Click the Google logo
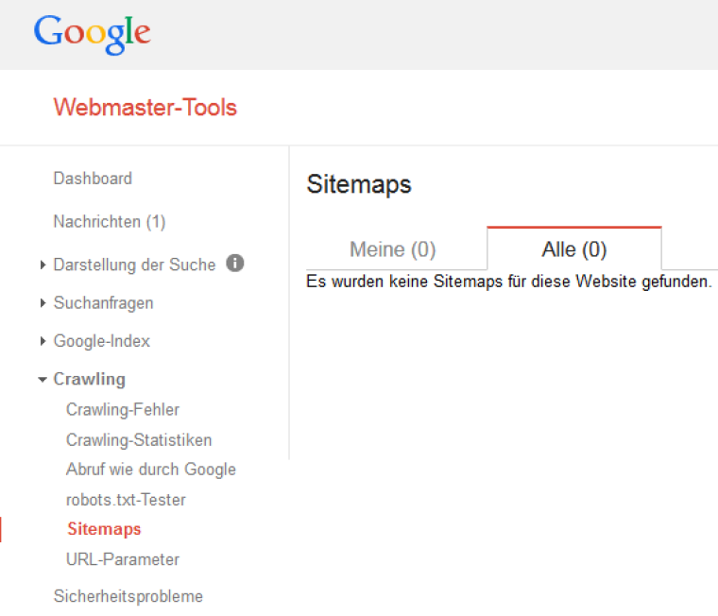The height and width of the screenshot is (616, 718). point(92,33)
